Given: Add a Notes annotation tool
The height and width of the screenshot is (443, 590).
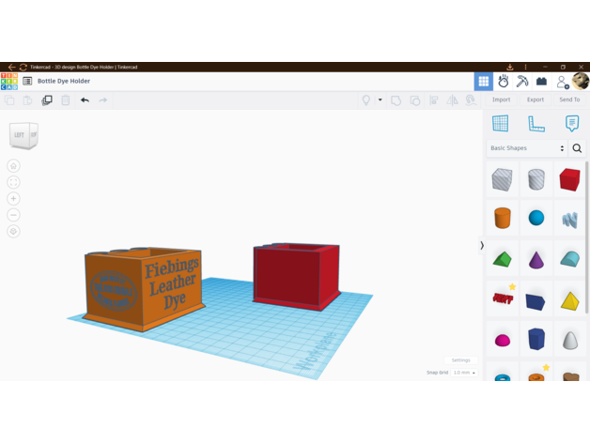Looking at the screenshot, I should coord(571,124).
